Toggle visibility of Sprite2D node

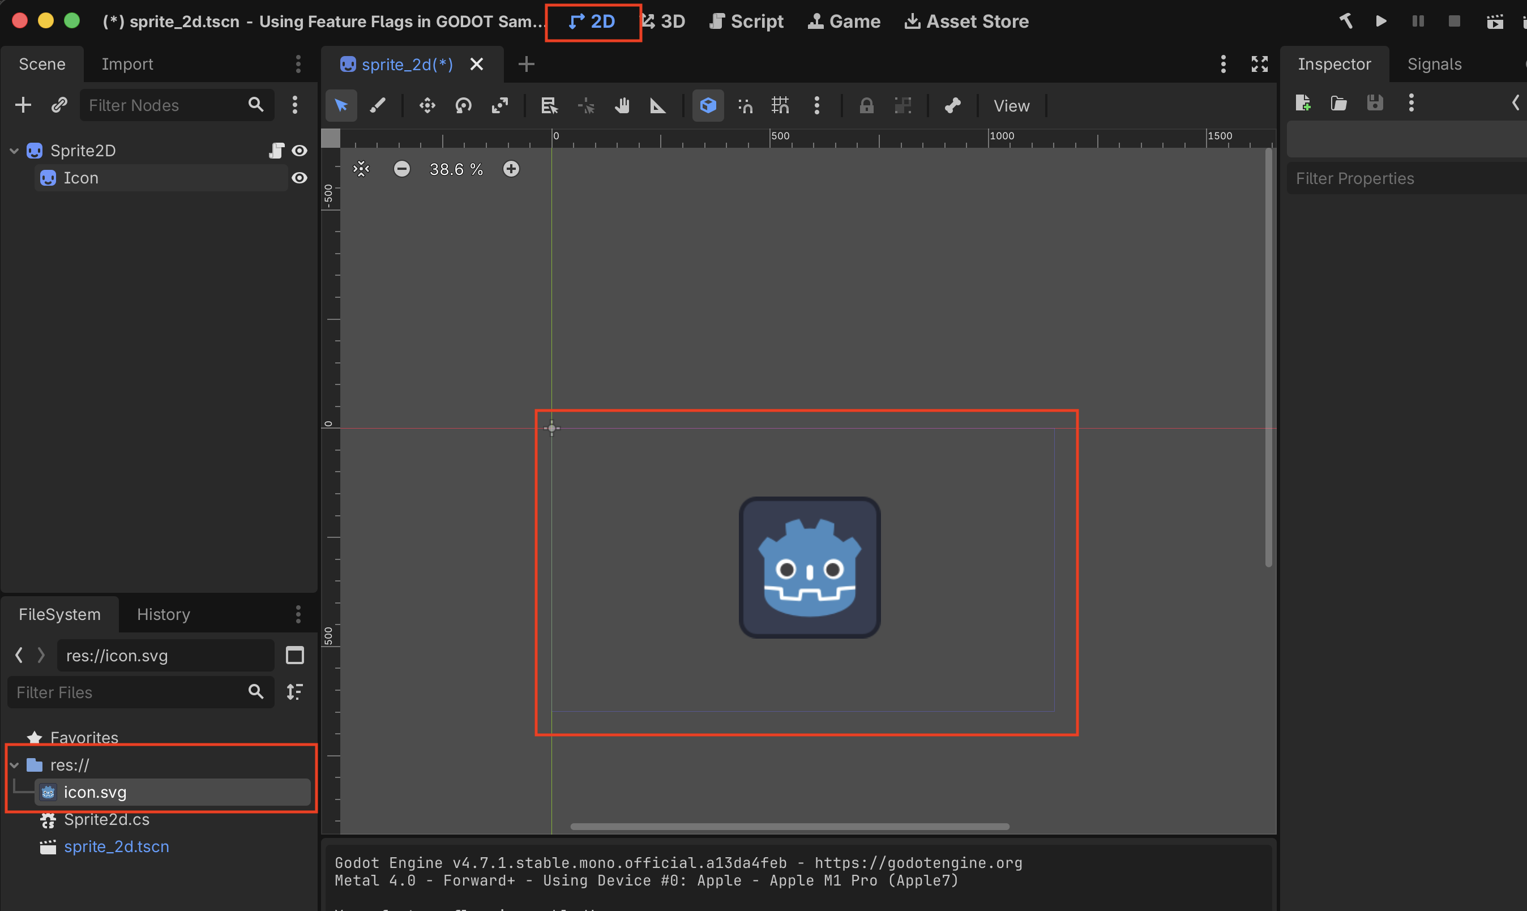pyautogui.click(x=300, y=151)
